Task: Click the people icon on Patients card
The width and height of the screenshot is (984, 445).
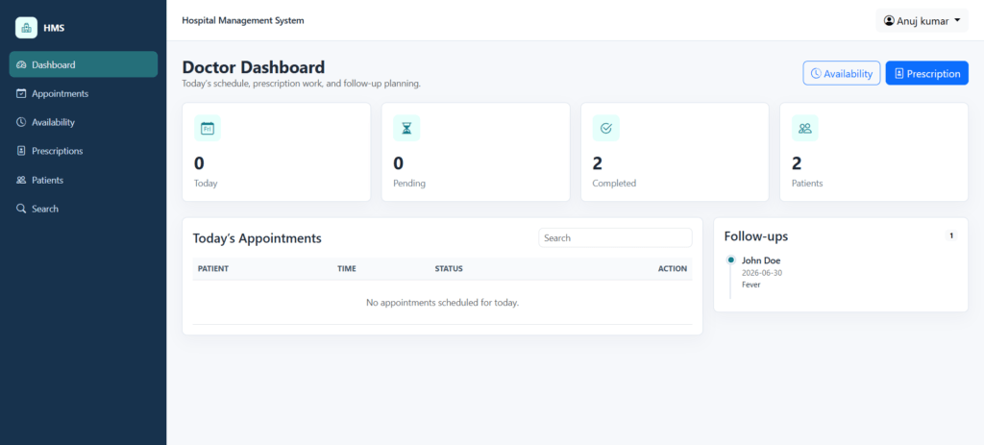Action: pos(805,128)
